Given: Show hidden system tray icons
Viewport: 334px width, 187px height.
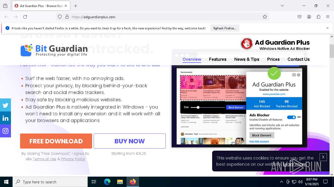Looking at the screenshot, I should pyautogui.click(x=281, y=182).
